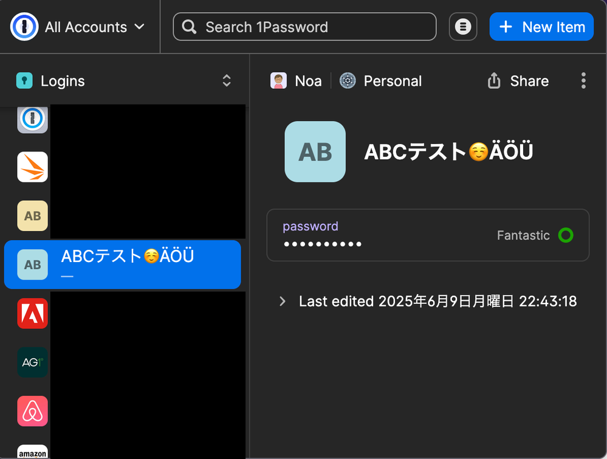The height and width of the screenshot is (459, 607).
Task: Open the three-dot more options menu
Action: click(583, 81)
